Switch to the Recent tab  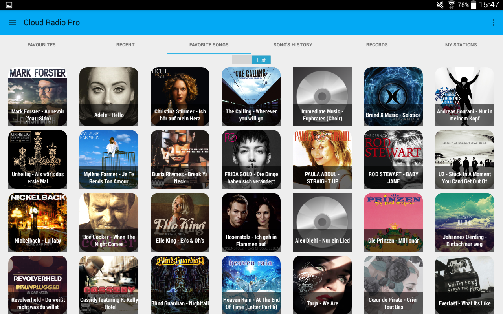(125, 45)
